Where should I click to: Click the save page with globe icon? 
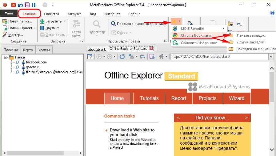tap(152, 57)
